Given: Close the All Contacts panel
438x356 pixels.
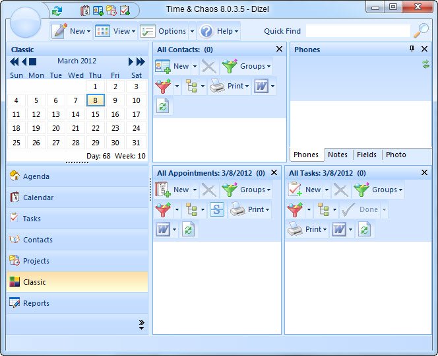Looking at the screenshot, I should (279, 49).
